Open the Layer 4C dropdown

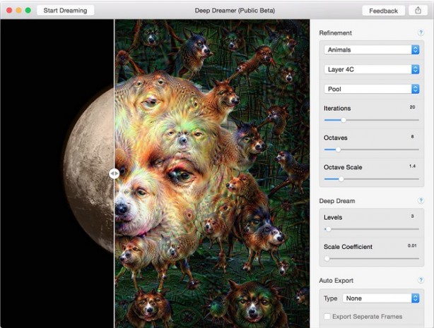point(372,69)
